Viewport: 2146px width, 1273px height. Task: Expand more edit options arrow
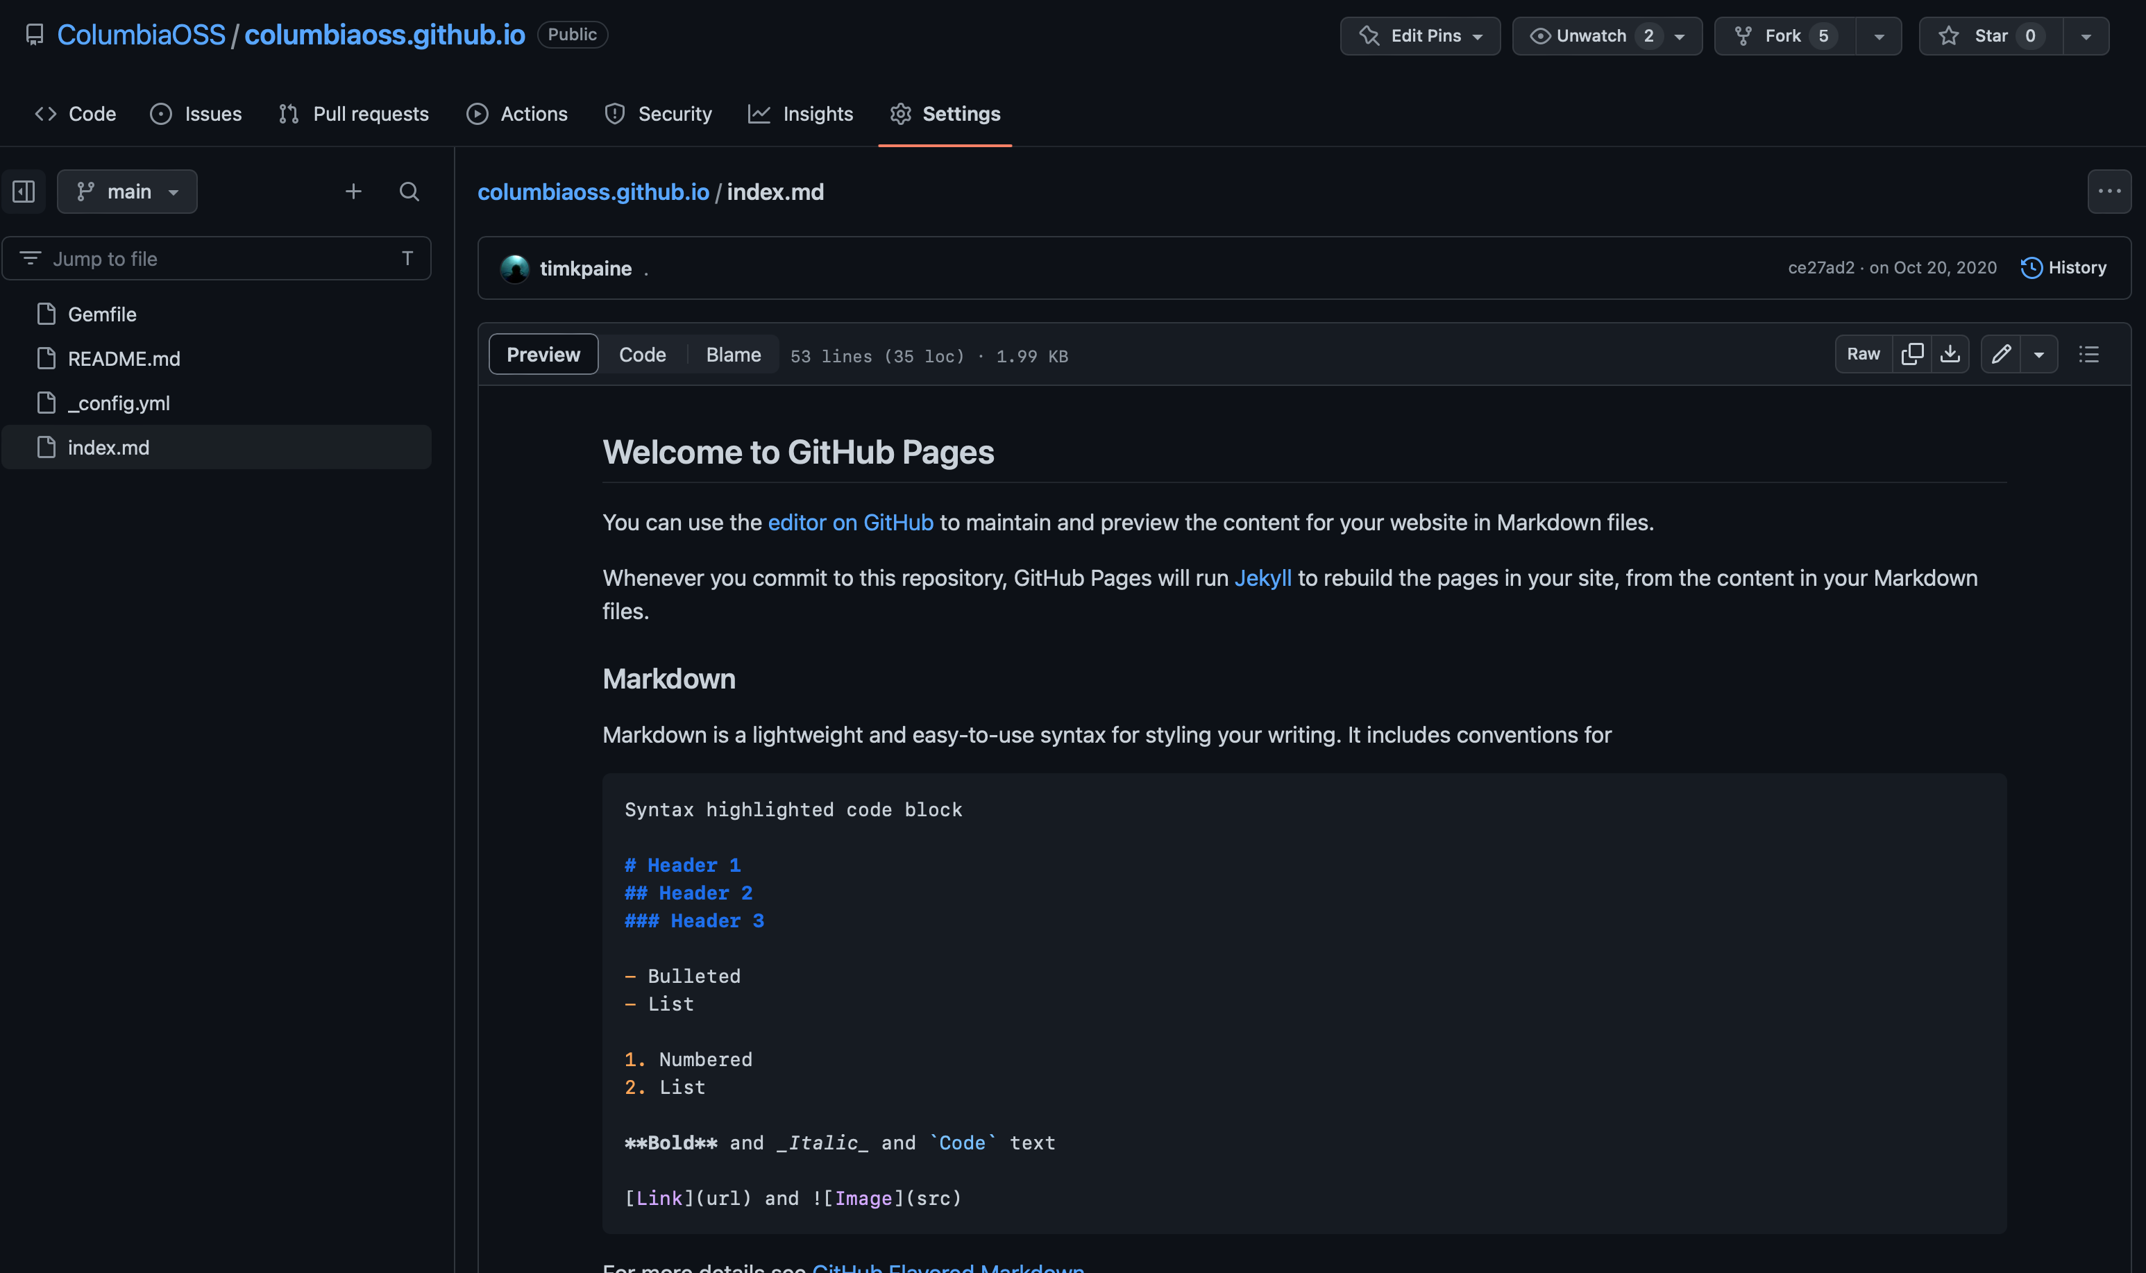pyautogui.click(x=2039, y=354)
